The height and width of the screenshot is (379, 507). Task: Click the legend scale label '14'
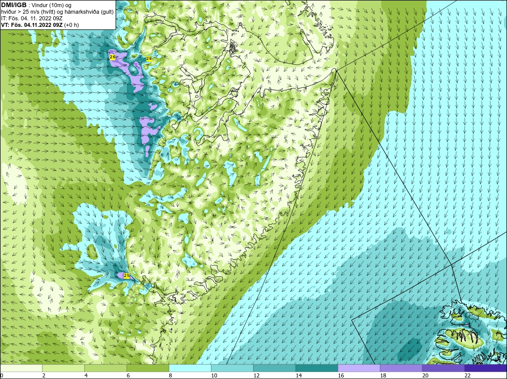pyautogui.click(x=299, y=375)
